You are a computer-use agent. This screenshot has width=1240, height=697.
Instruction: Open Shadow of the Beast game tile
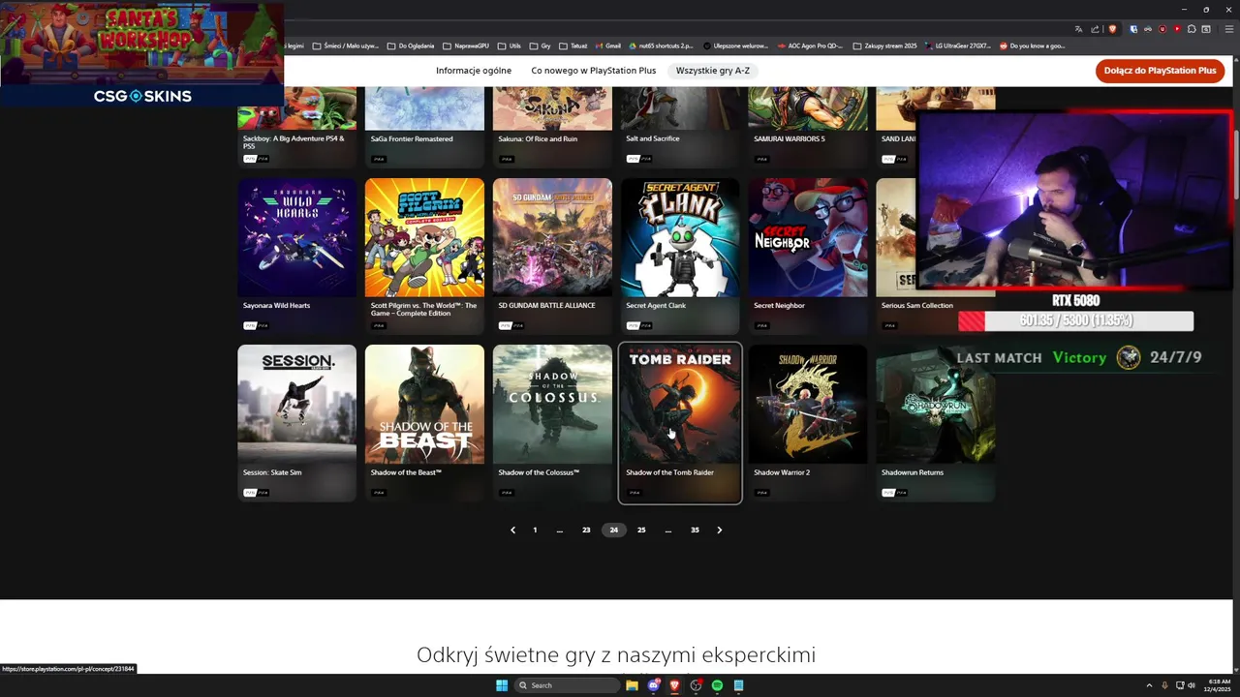point(424,423)
